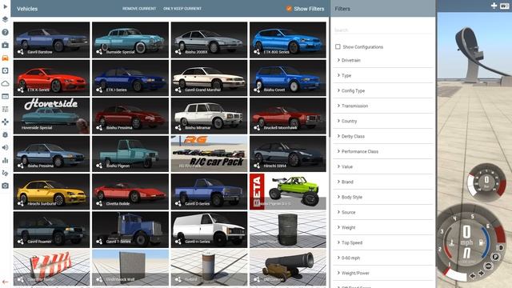Select the orange car vehicles icon
512x288 pixels.
(x=6, y=58)
